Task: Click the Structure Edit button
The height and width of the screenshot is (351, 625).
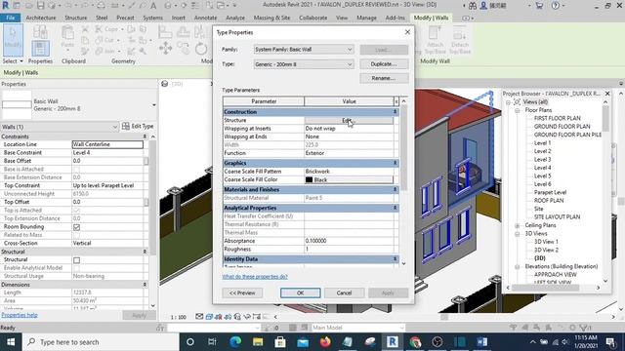Action: tap(349, 120)
